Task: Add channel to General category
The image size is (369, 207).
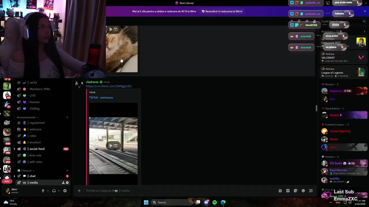Action: tap(67, 170)
